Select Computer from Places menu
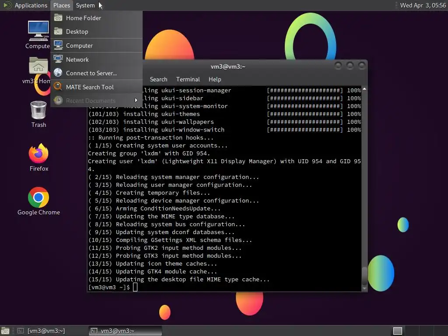This screenshot has height=336, width=448. coord(97,45)
